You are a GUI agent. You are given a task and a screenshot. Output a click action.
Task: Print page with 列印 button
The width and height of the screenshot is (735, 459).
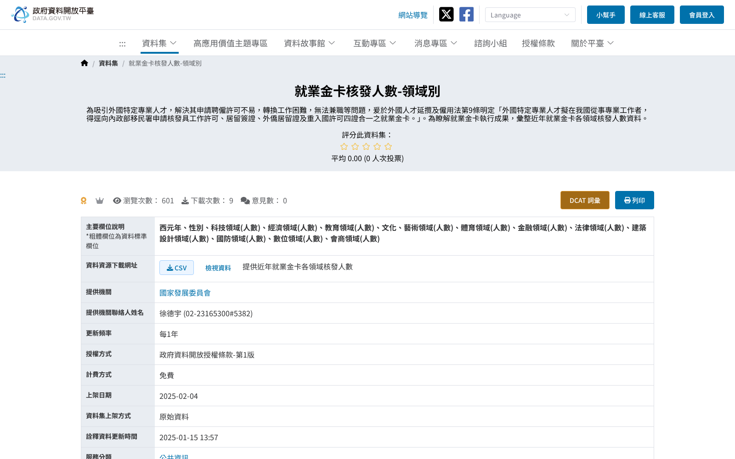coord(634,200)
